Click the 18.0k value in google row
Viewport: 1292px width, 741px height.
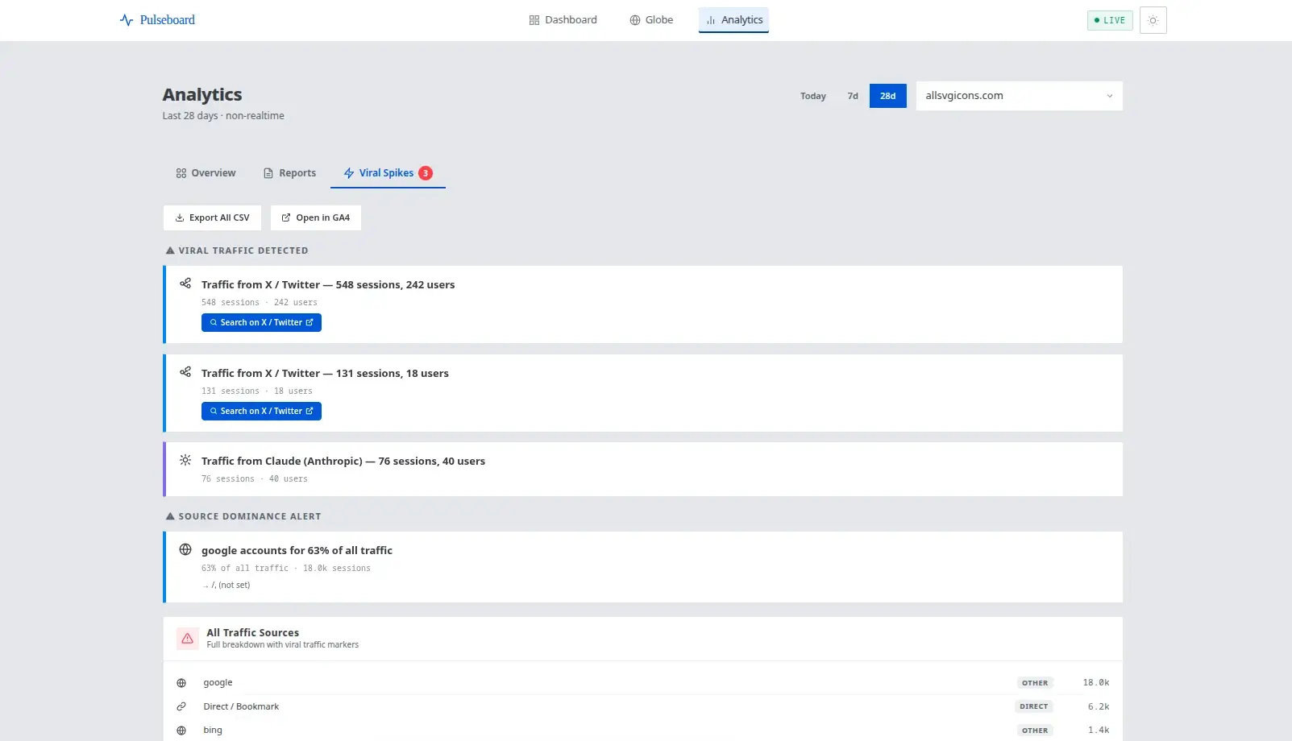click(1096, 683)
